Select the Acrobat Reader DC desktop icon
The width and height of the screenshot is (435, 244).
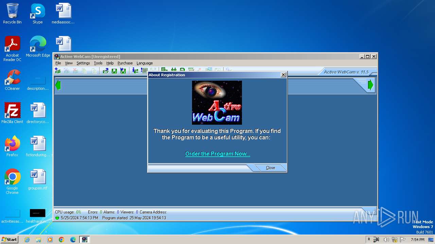click(x=12, y=49)
